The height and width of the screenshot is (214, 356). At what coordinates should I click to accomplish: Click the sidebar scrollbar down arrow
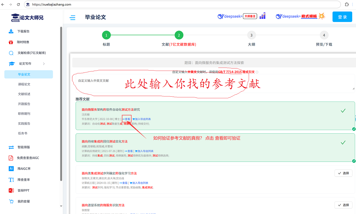61,206
